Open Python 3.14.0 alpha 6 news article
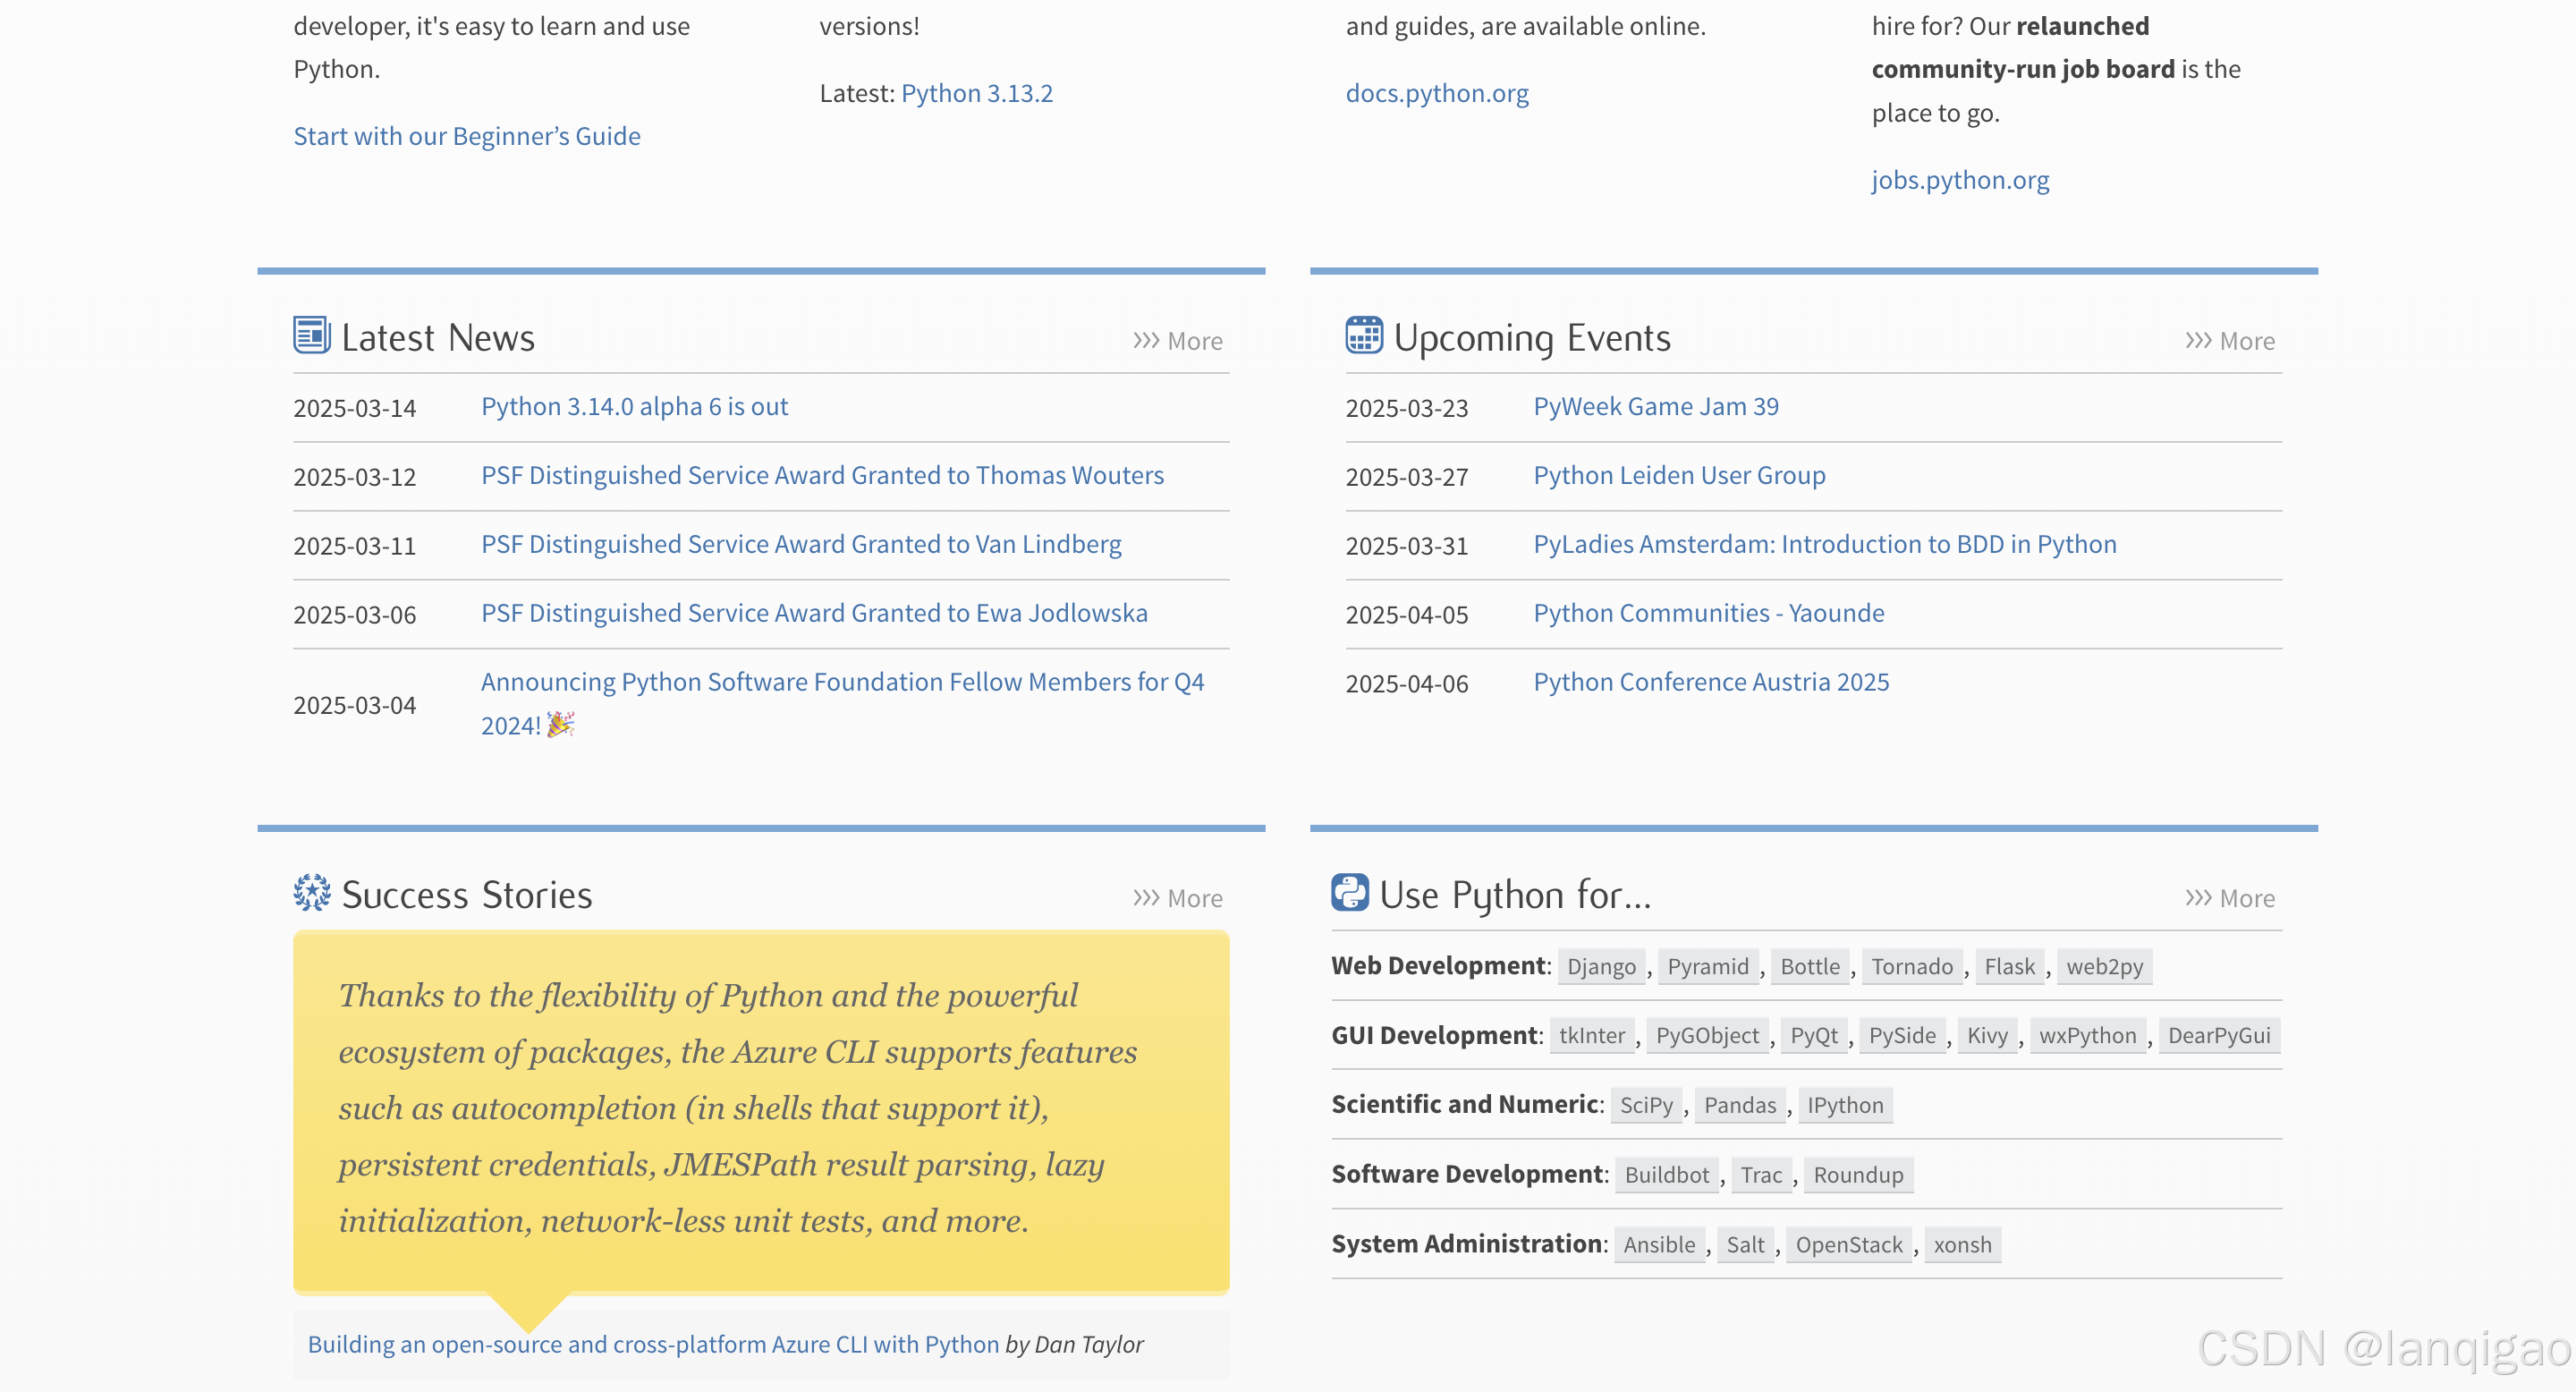The image size is (2576, 1392). pyautogui.click(x=634, y=407)
